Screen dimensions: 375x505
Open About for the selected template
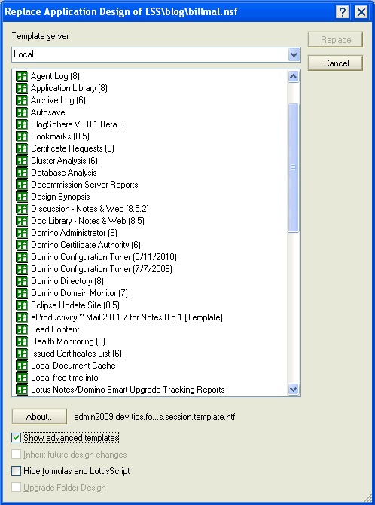pos(39,417)
